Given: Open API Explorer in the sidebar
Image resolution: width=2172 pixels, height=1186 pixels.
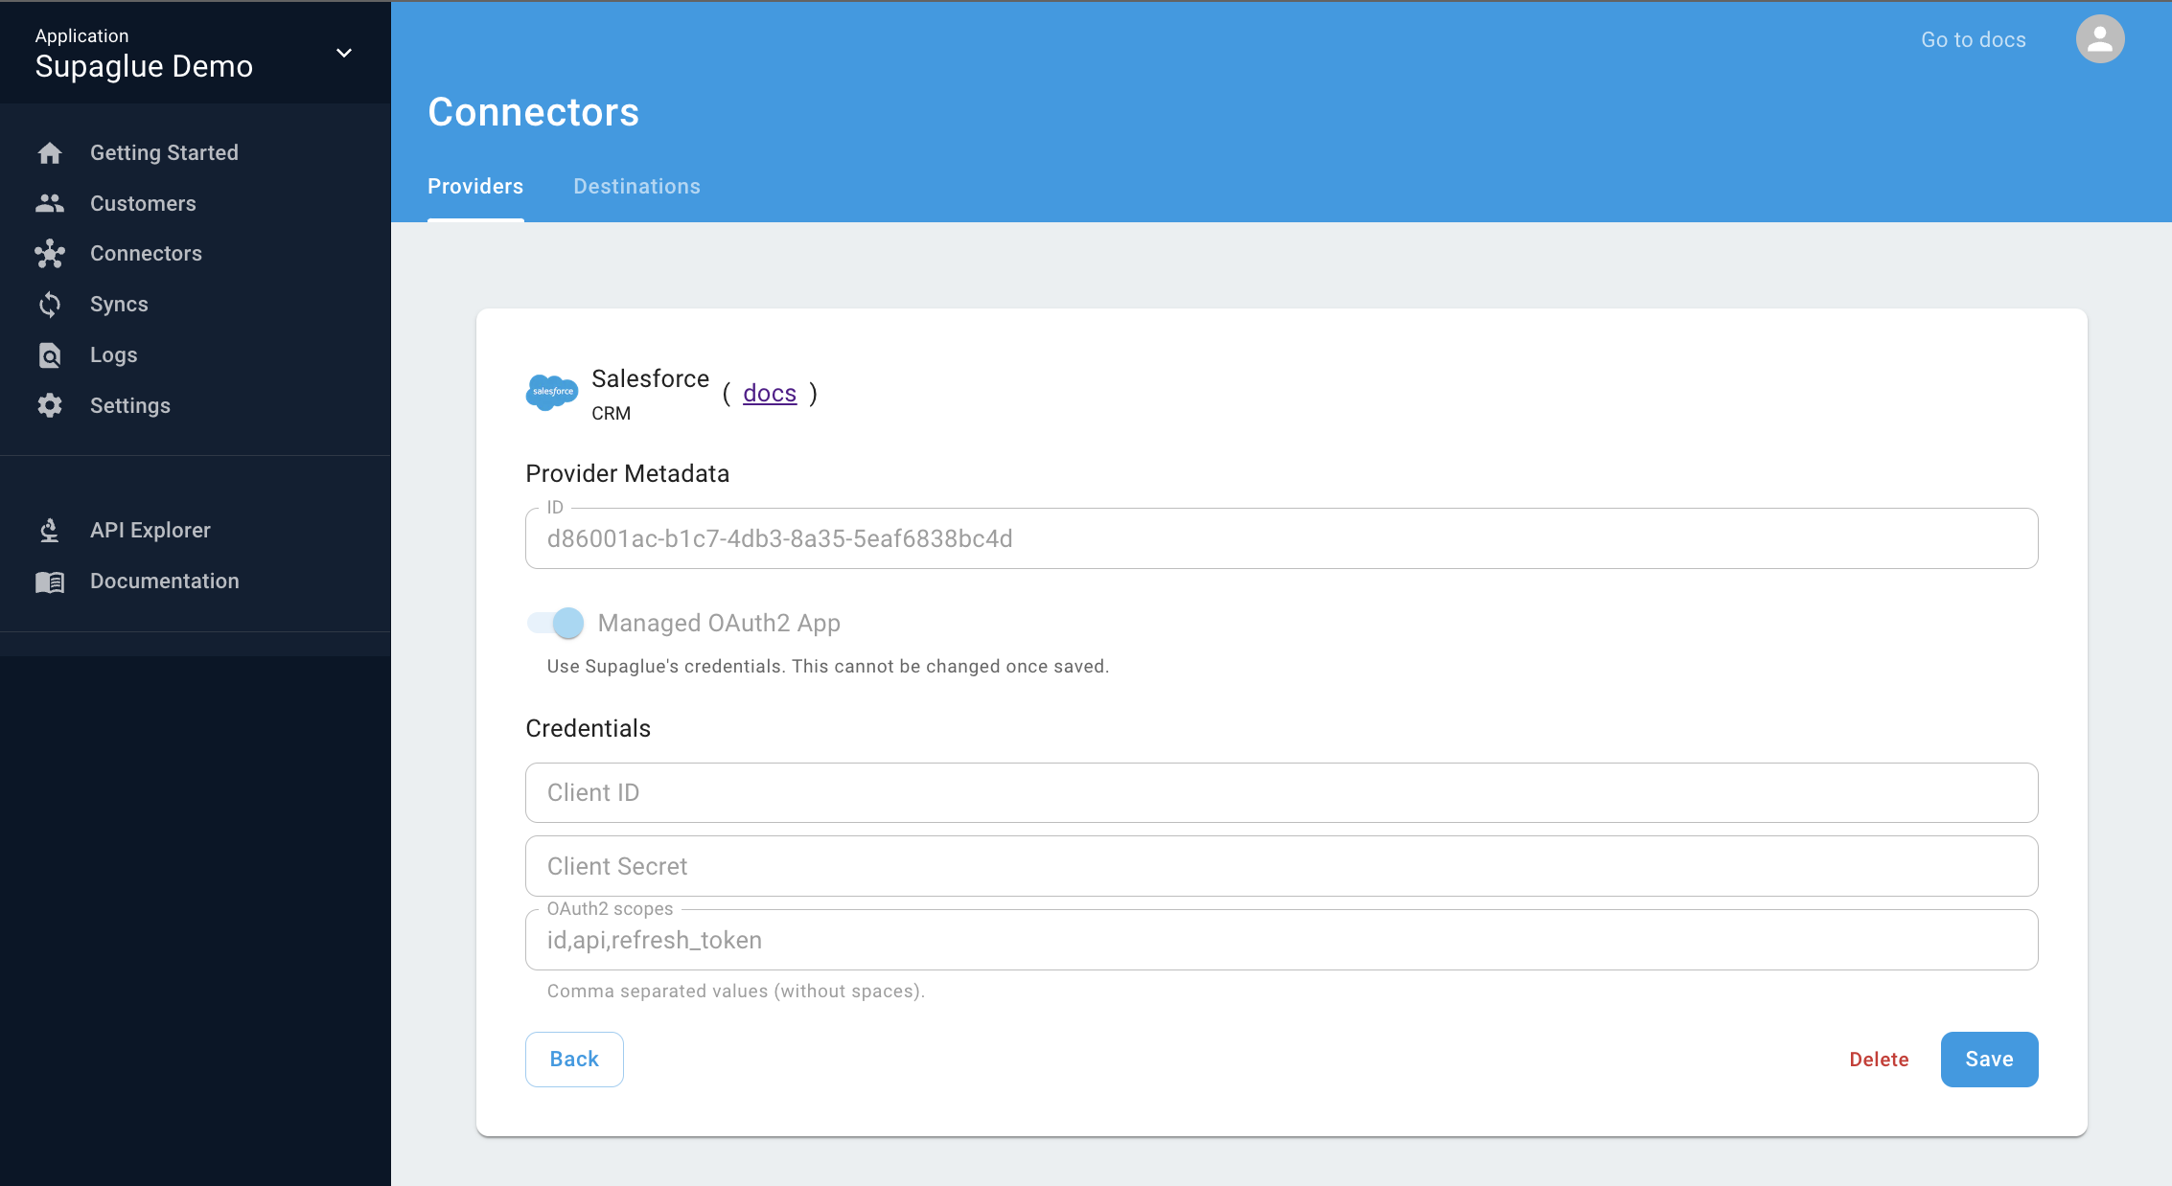Looking at the screenshot, I should [x=196, y=531].
